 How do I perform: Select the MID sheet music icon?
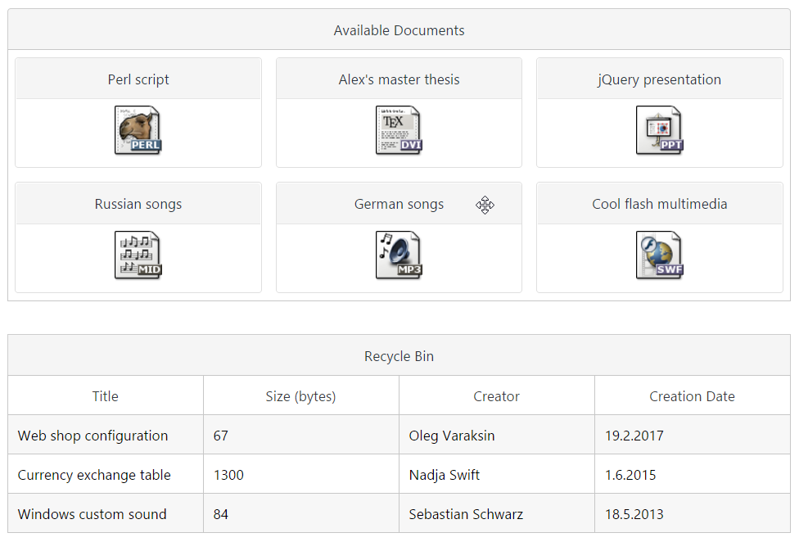[138, 255]
